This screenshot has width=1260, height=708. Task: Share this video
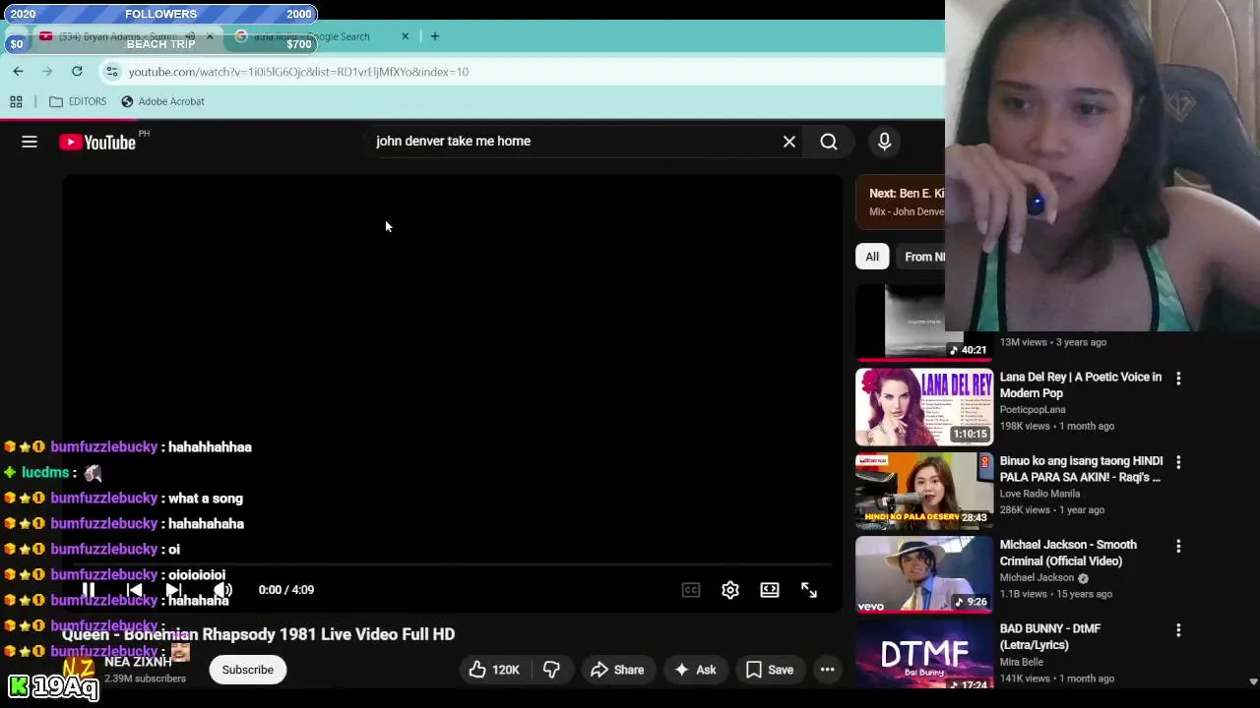tap(616, 670)
